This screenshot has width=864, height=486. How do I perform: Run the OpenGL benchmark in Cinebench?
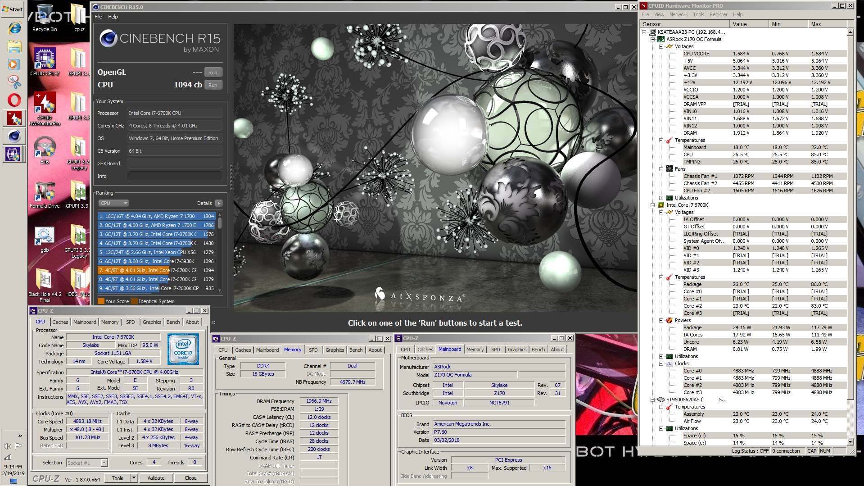(x=213, y=73)
